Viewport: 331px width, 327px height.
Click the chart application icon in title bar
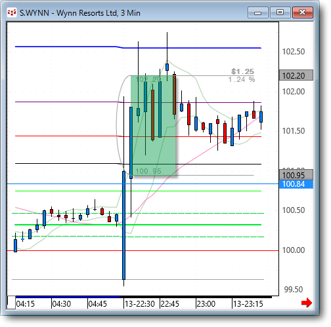[x=12, y=12]
